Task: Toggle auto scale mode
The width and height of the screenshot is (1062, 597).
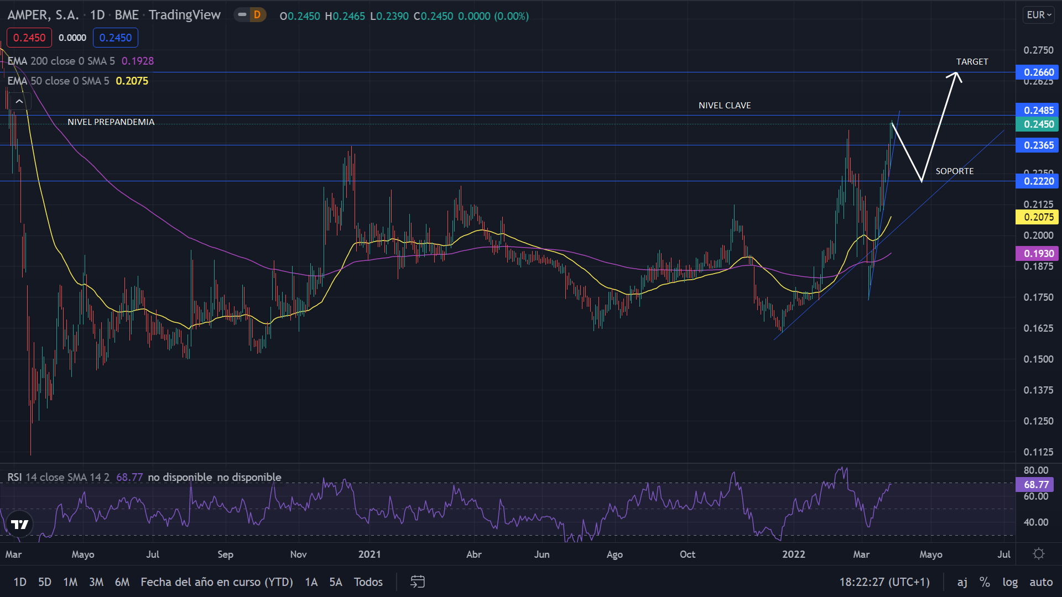Action: [x=1041, y=582]
